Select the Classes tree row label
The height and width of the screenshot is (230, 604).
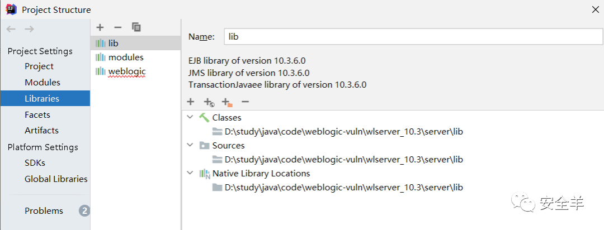click(x=227, y=117)
